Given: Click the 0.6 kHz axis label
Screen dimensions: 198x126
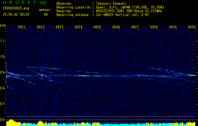Looking at the screenshot, I should [3, 120].
